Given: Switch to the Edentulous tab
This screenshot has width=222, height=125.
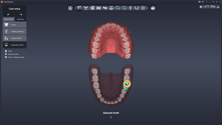Looking at the screenshot, I should (x=21, y=19).
